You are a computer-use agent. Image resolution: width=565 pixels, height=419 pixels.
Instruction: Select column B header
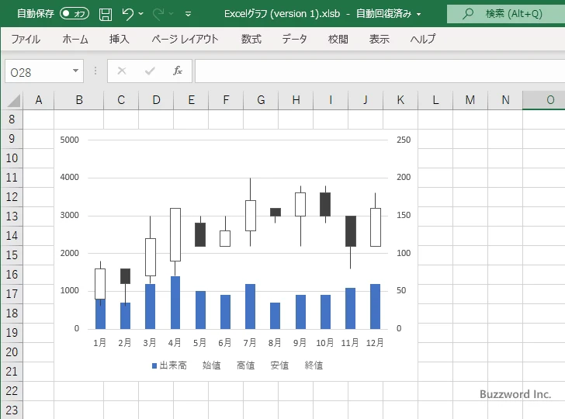pos(79,100)
